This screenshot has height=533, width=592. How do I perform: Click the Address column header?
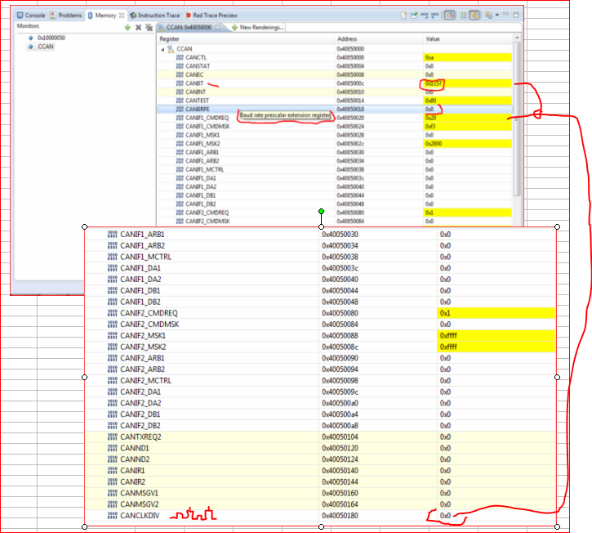coord(379,39)
